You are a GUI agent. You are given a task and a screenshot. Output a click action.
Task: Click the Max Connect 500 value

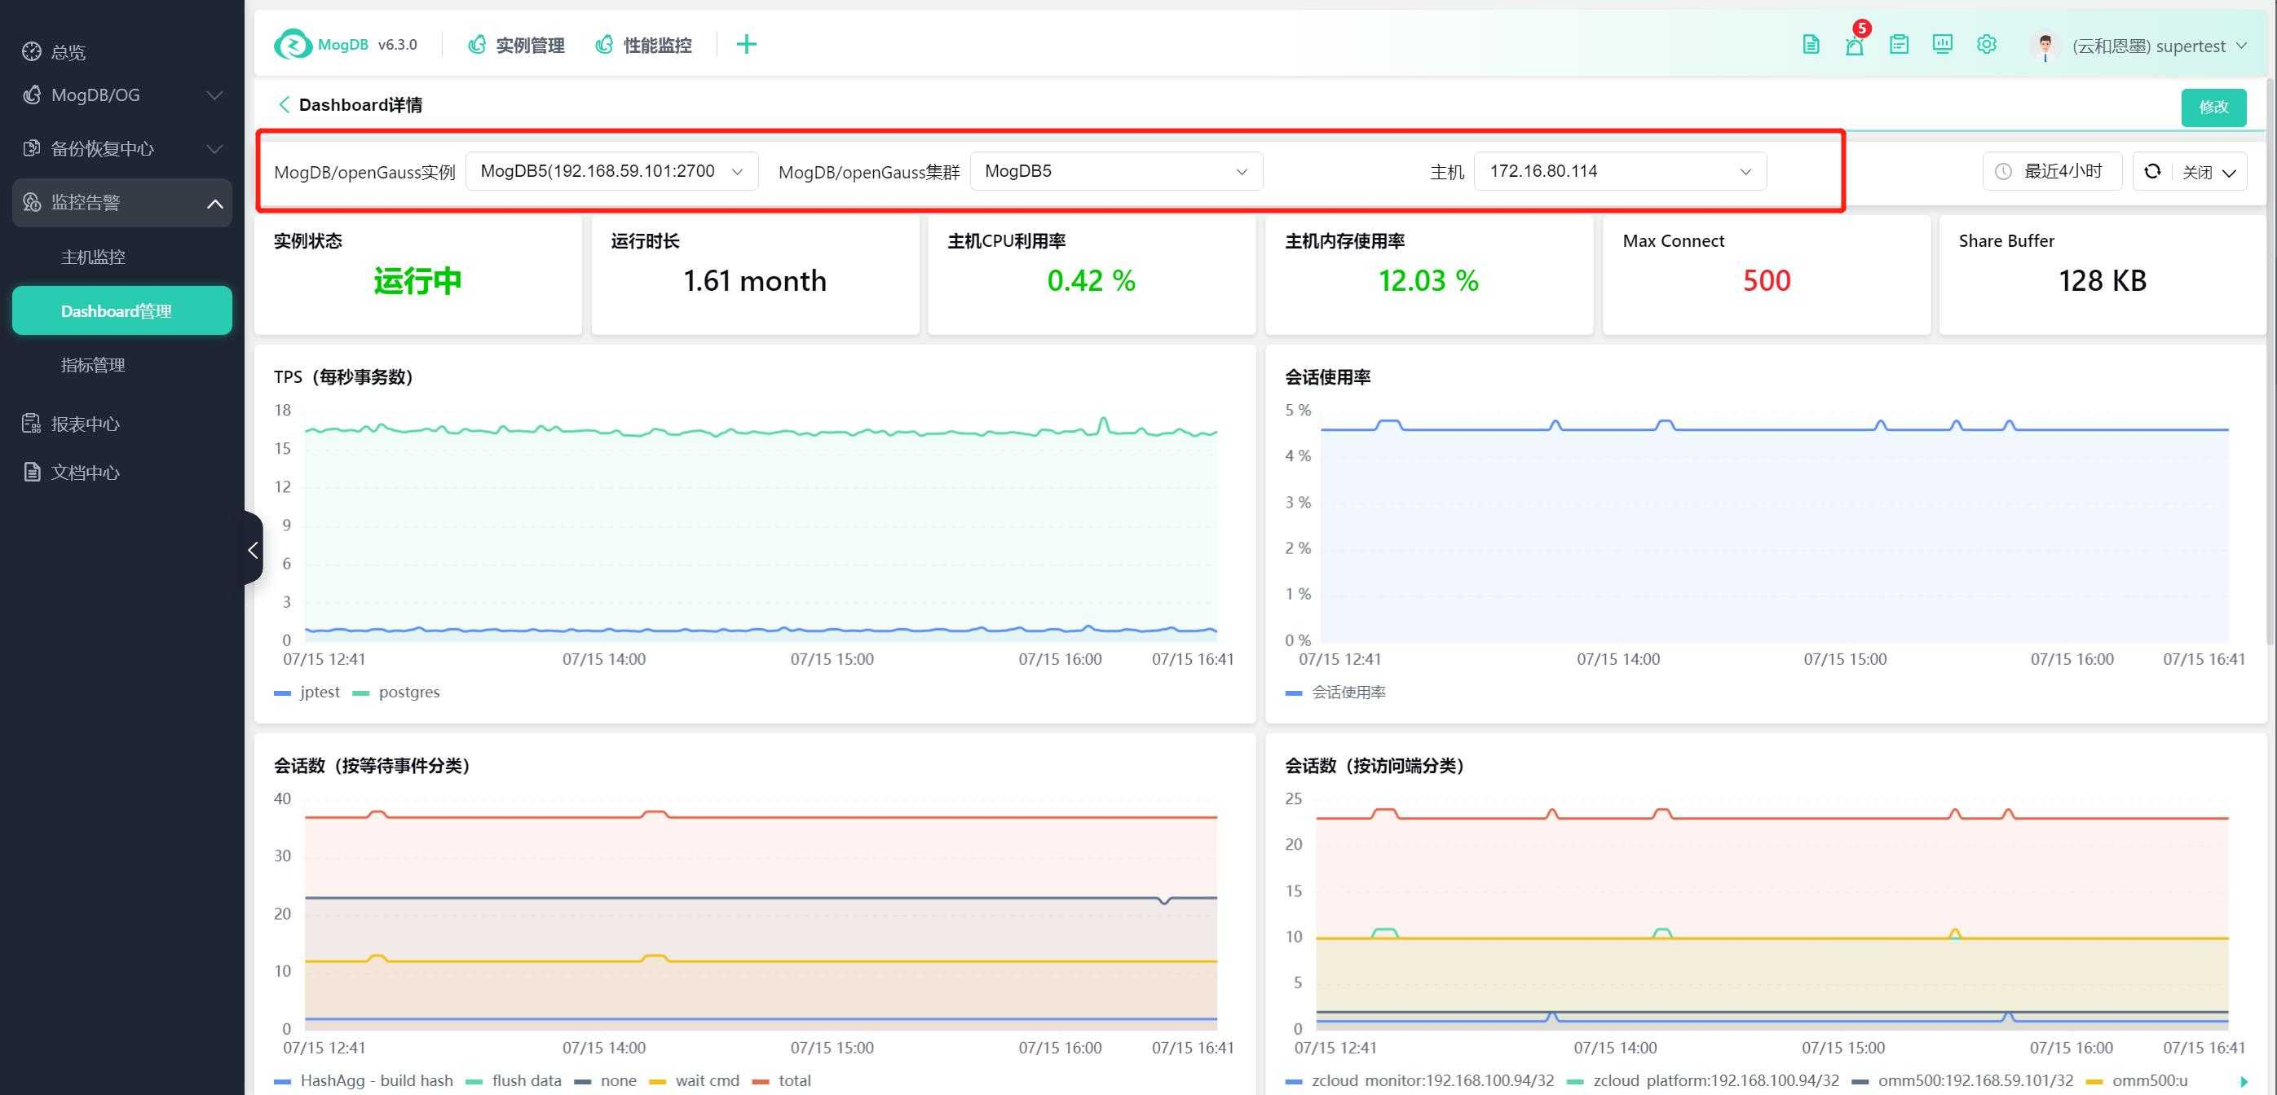click(x=1766, y=281)
